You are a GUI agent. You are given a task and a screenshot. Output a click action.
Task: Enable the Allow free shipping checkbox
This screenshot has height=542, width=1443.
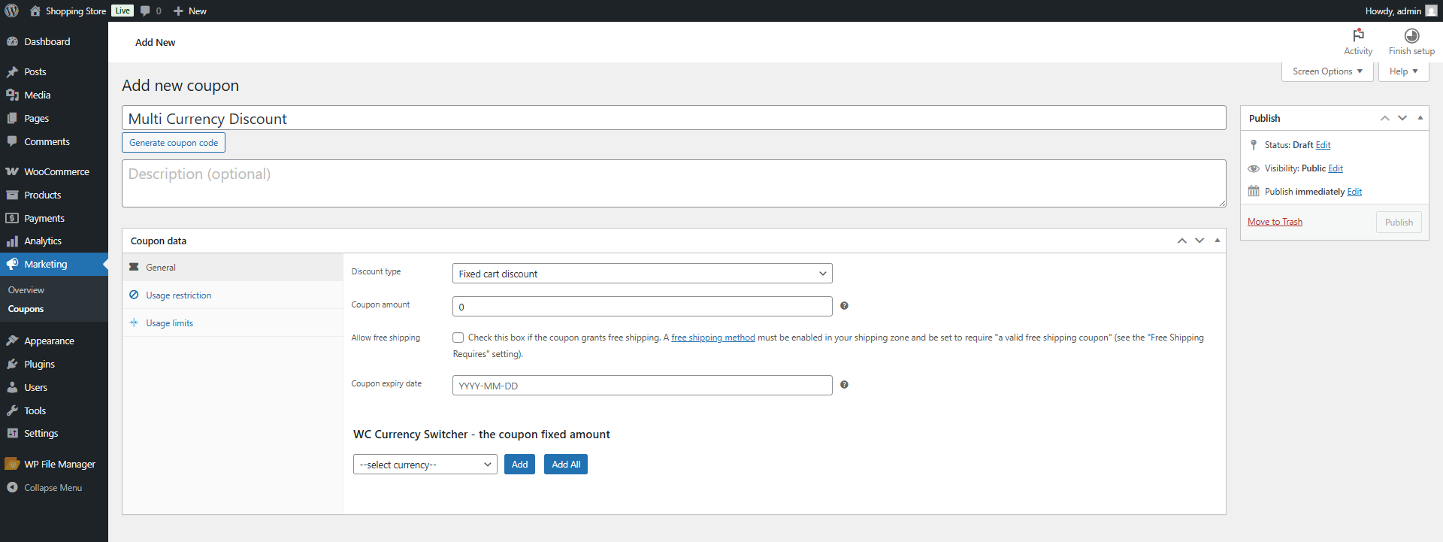[458, 338]
